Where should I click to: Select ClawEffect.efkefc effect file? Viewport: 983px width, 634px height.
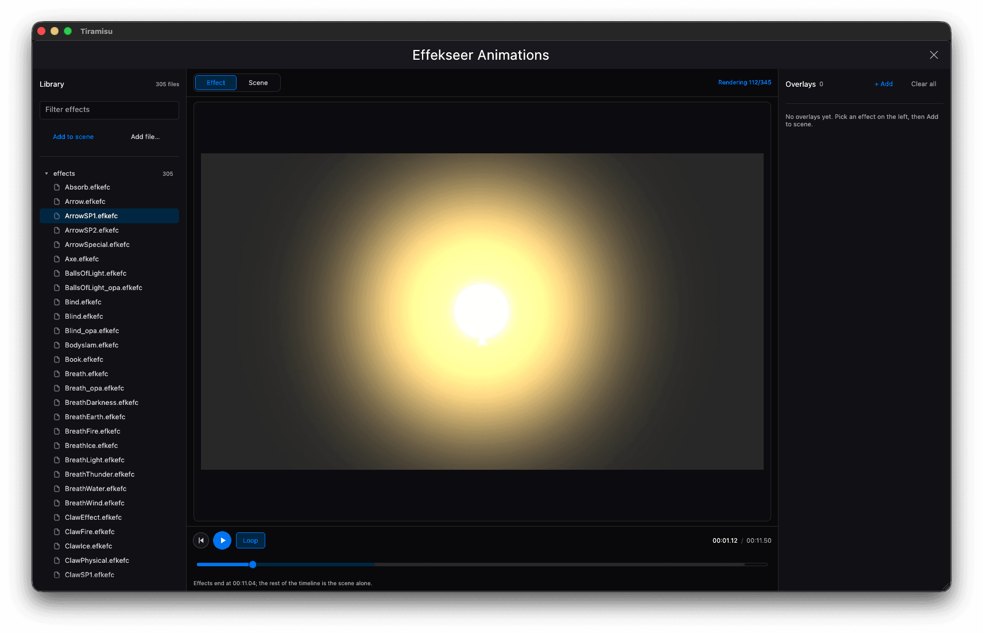[109, 517]
